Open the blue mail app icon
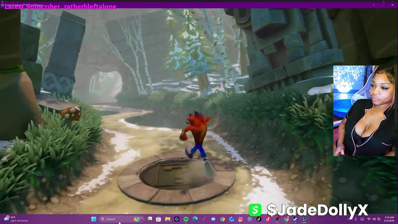 click(231, 219)
